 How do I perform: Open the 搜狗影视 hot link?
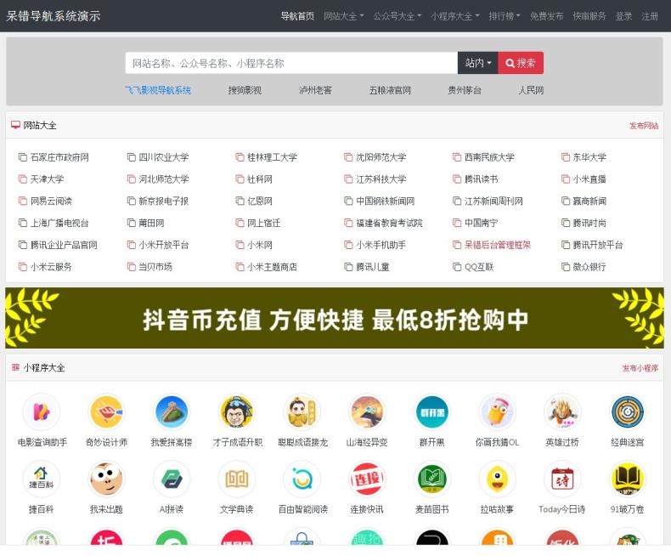pyautogui.click(x=245, y=90)
